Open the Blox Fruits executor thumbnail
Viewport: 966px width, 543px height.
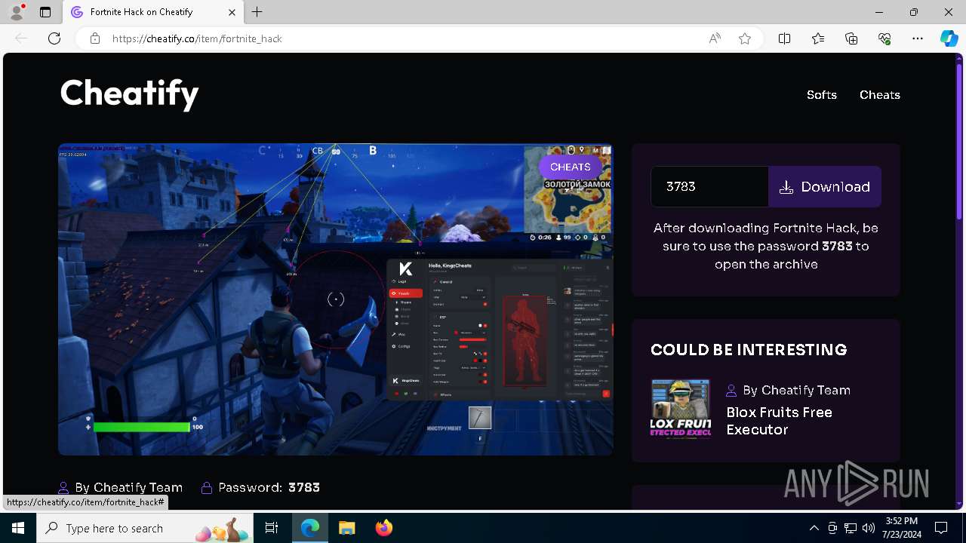[681, 410]
